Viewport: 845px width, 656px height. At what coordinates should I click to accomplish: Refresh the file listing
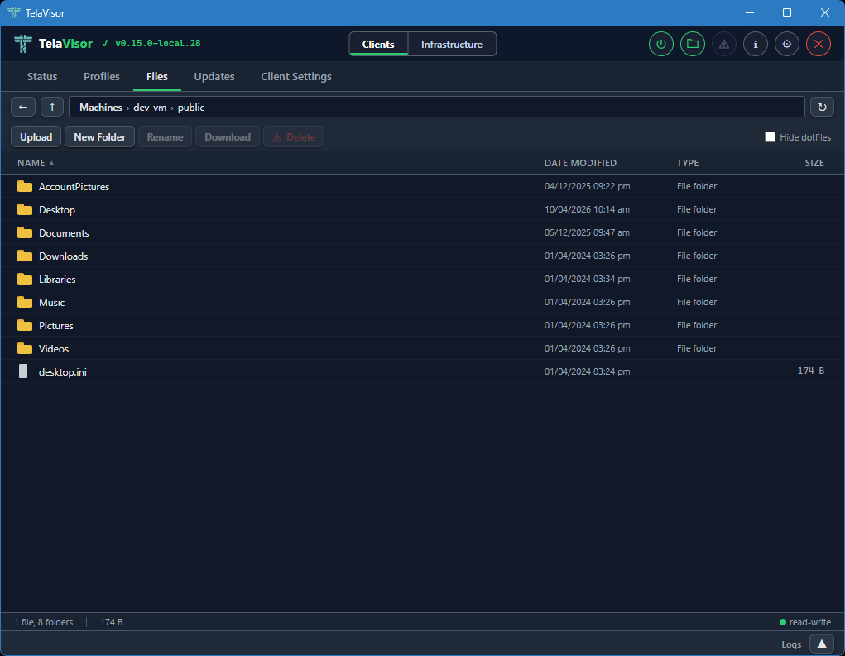click(x=822, y=108)
